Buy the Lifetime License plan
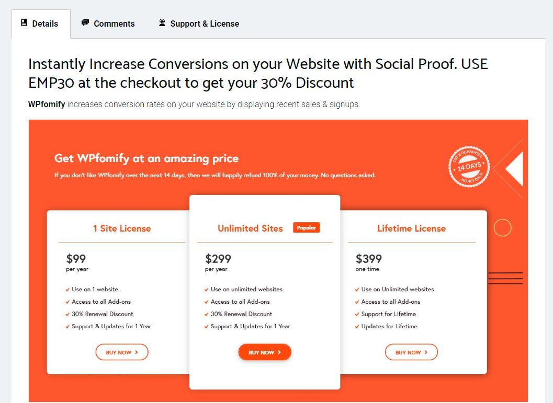This screenshot has height=403, width=553. [x=411, y=352]
